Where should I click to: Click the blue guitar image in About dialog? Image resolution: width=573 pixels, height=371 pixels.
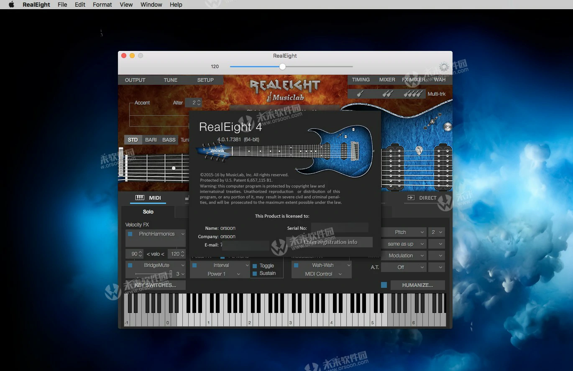(x=284, y=151)
